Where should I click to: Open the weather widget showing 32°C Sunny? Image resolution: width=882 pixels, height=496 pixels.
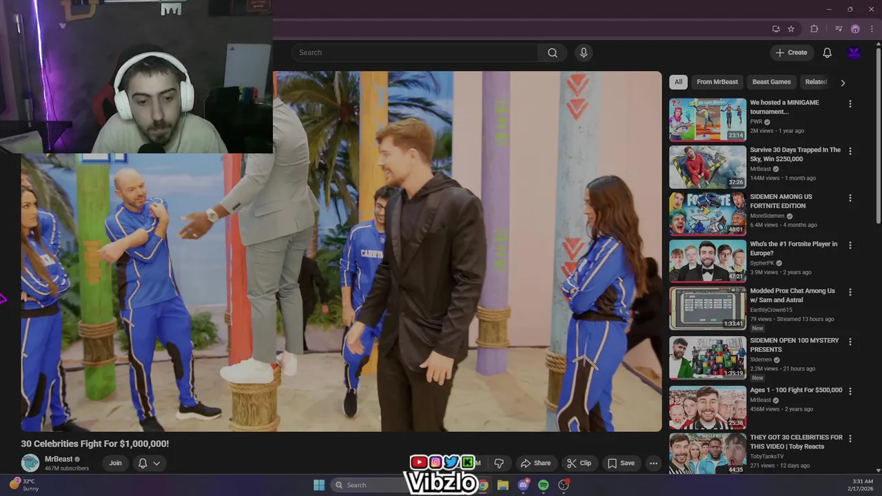[x=25, y=485]
